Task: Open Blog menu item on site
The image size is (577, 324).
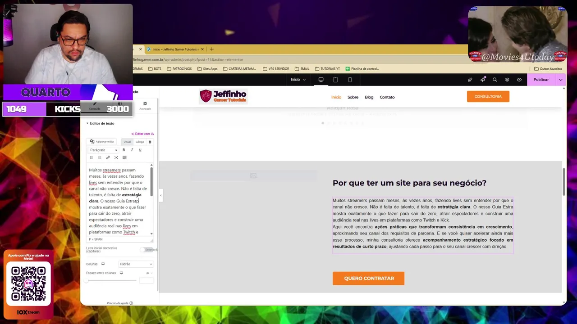Action: click(369, 97)
